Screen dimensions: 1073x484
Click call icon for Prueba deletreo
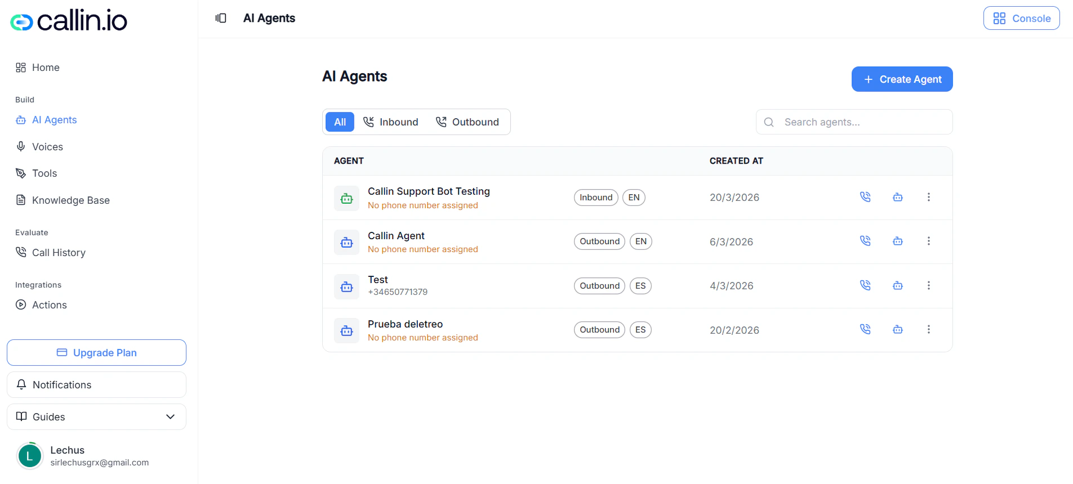[x=865, y=329]
